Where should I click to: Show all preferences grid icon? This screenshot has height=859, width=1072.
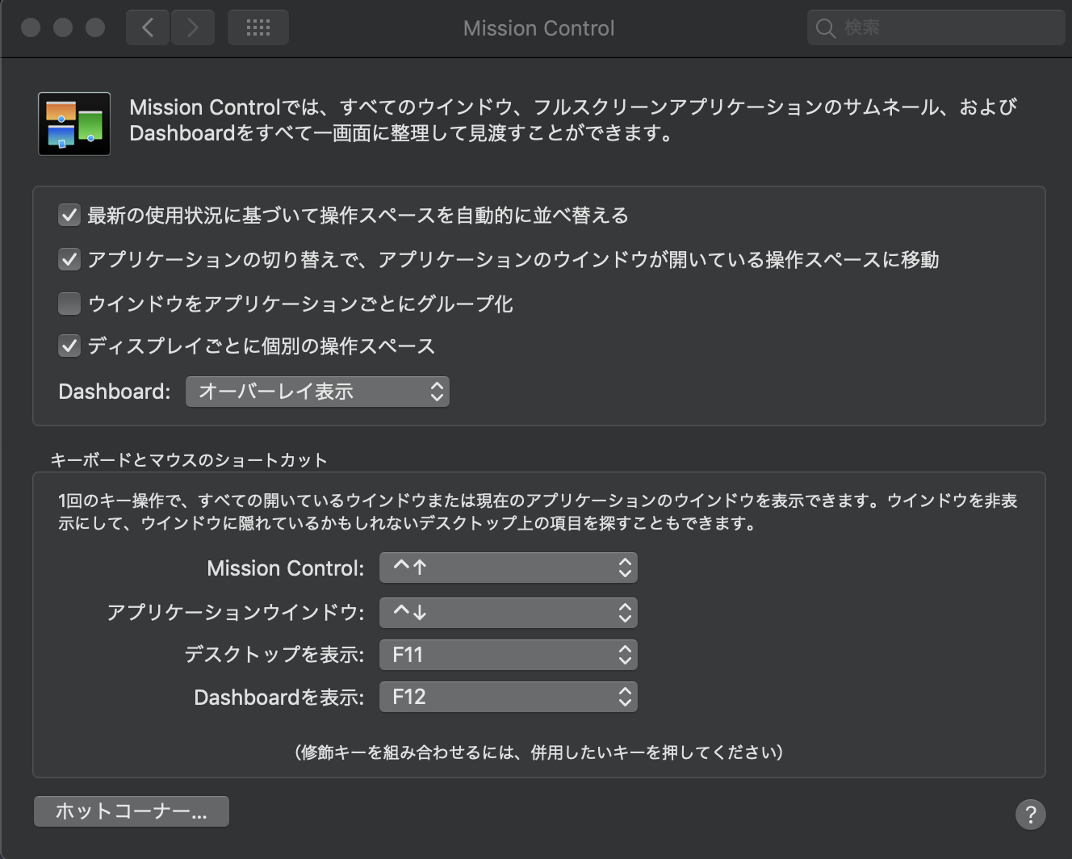pyautogui.click(x=258, y=28)
